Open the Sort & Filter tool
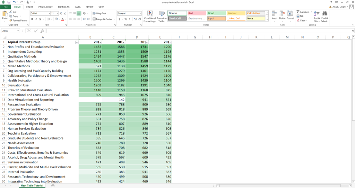This screenshot has height=188, width=355. point(317,17)
